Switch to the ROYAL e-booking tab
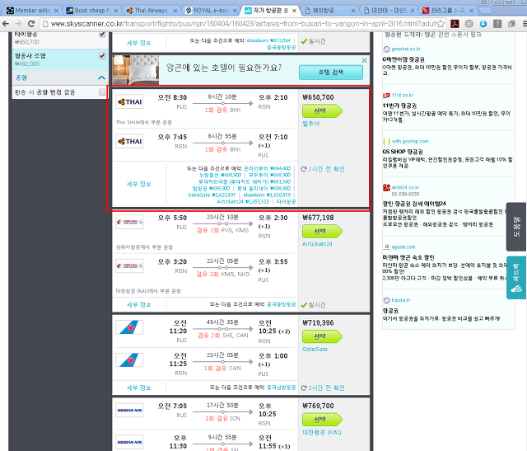The image size is (527, 451). coord(212,11)
